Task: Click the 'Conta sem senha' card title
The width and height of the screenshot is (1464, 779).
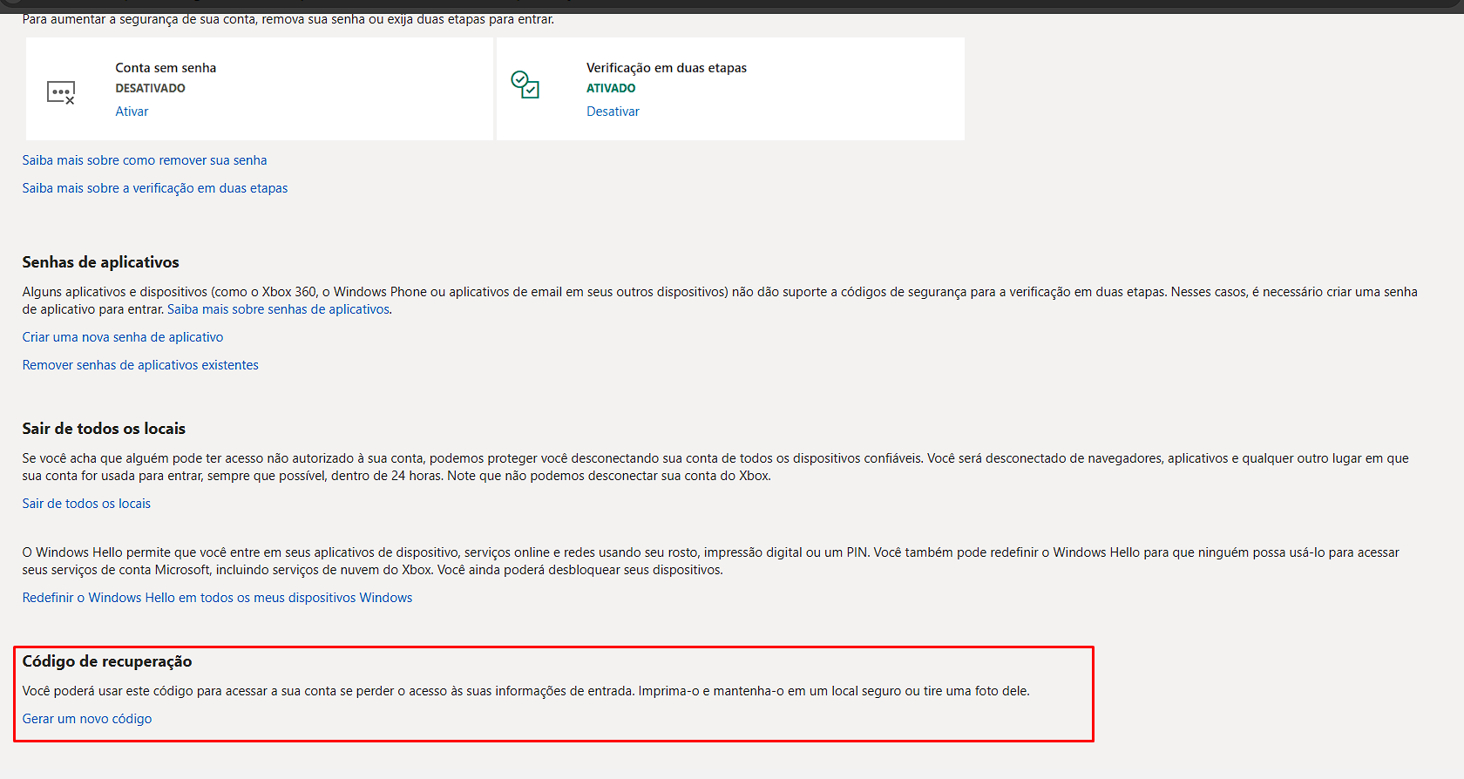Action: [x=166, y=68]
